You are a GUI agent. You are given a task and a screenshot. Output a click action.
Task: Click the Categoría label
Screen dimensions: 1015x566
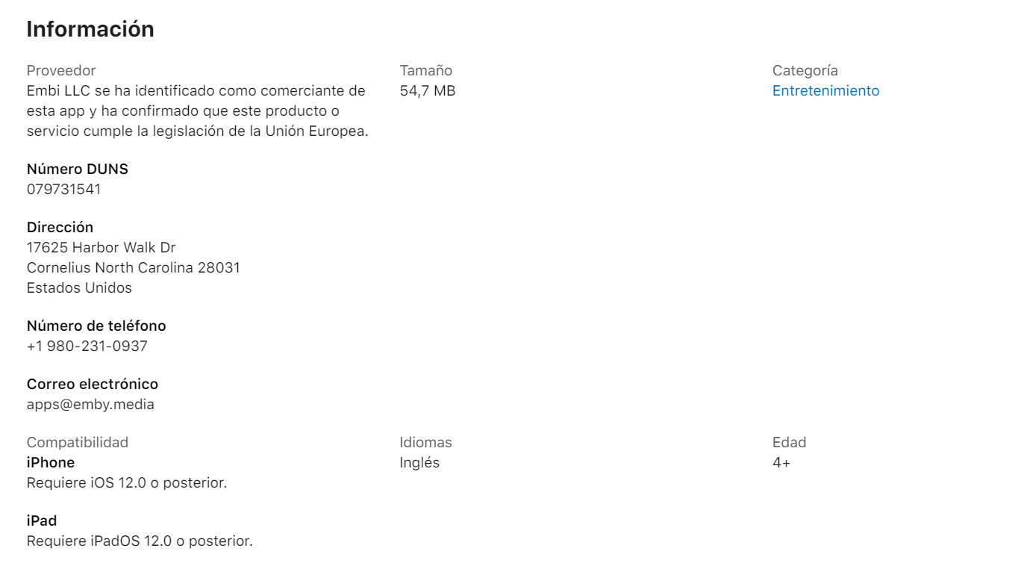coord(805,70)
